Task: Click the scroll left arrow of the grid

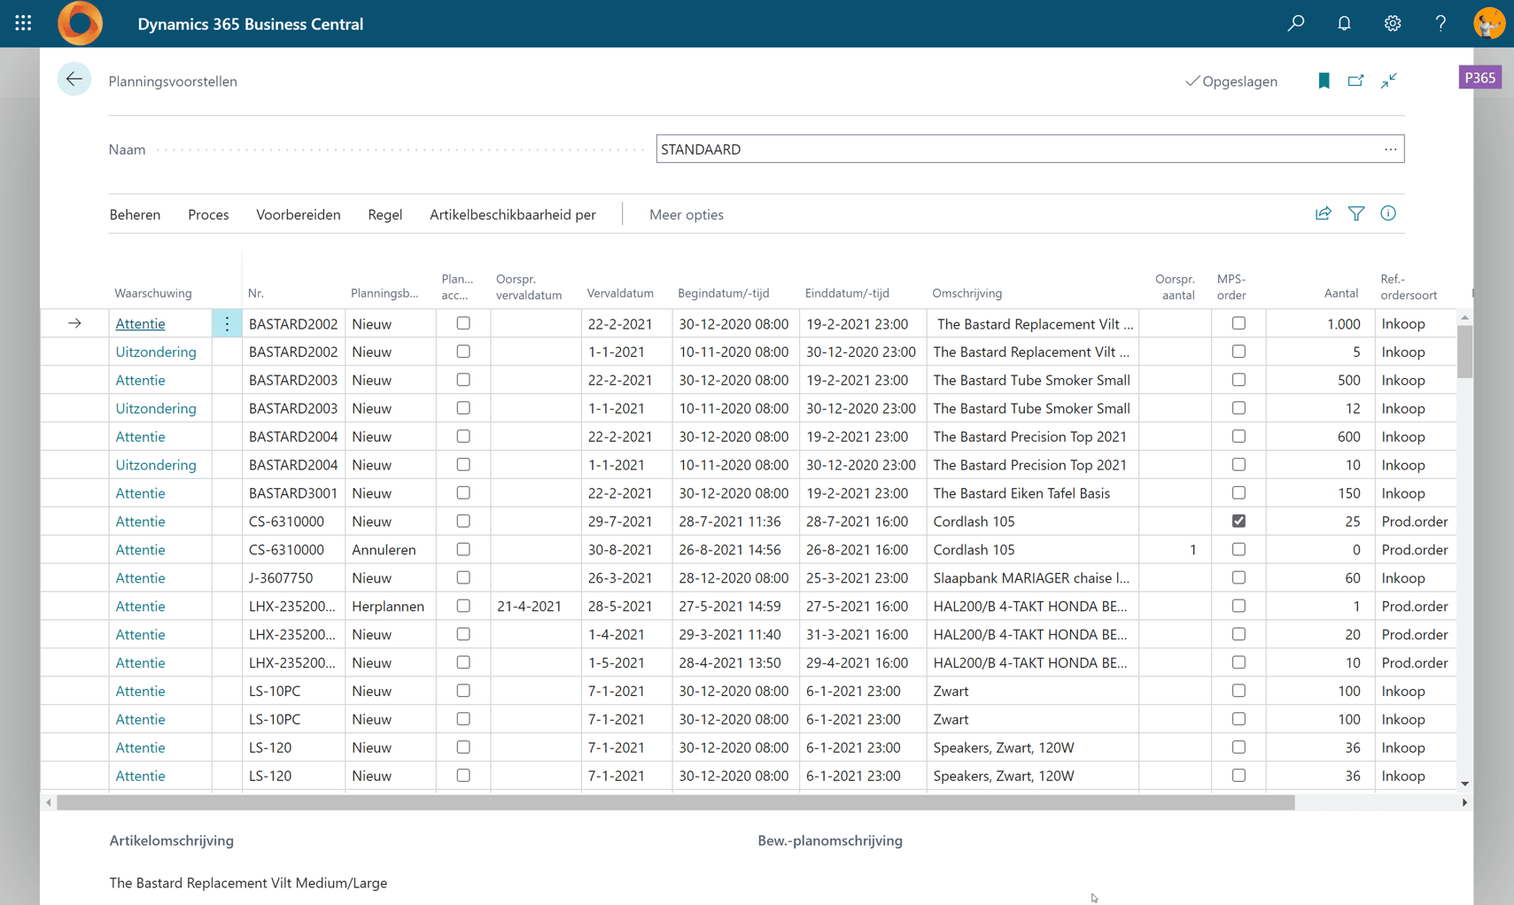Action: click(x=49, y=802)
